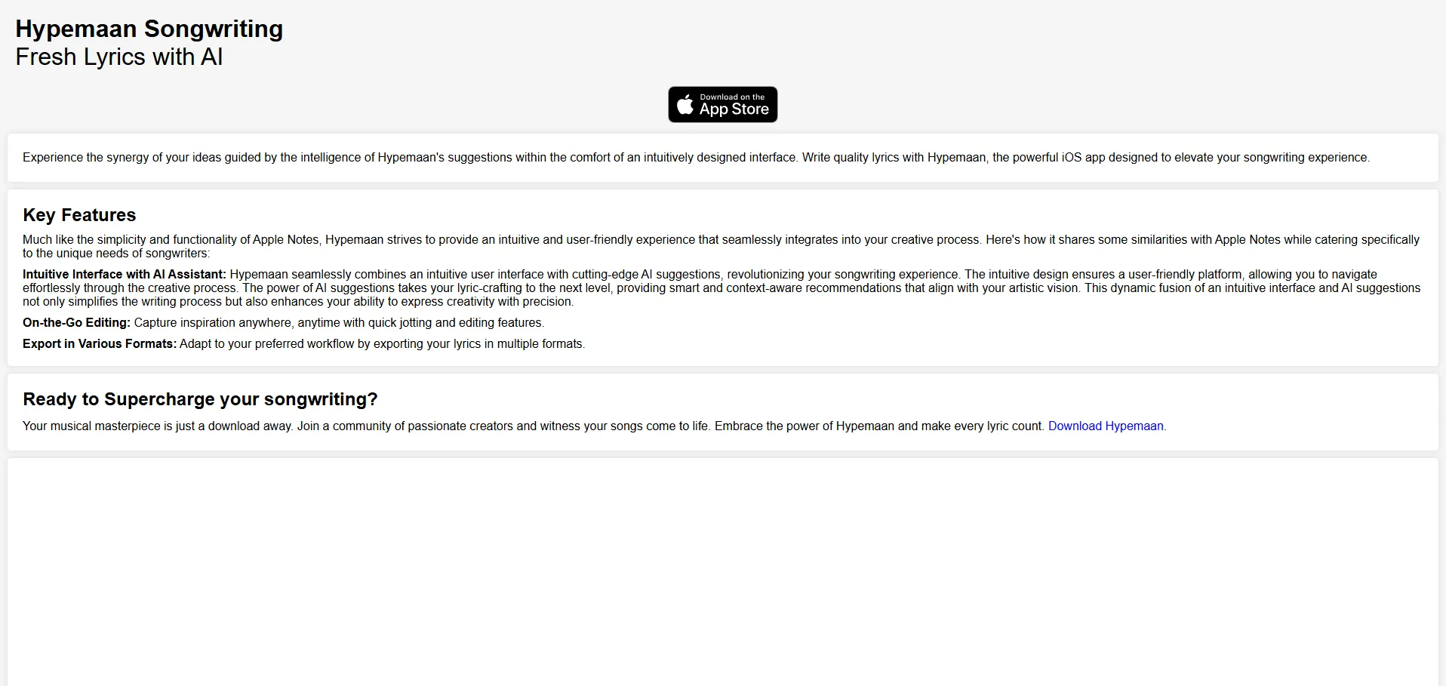Click the phrase to the unique needs of songwriters
Screen dimensions: 1446x686
tap(116, 254)
